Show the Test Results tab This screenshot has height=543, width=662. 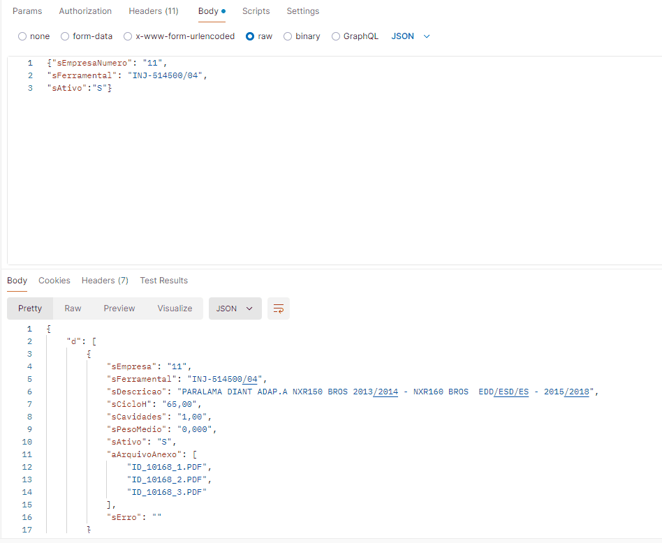163,281
